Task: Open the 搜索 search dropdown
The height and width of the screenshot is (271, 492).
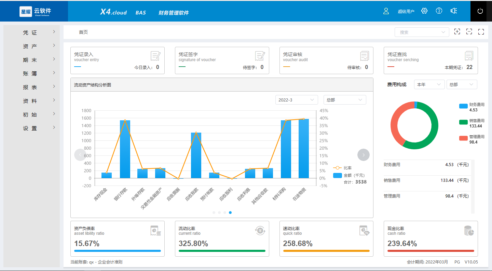Action: click(x=422, y=32)
